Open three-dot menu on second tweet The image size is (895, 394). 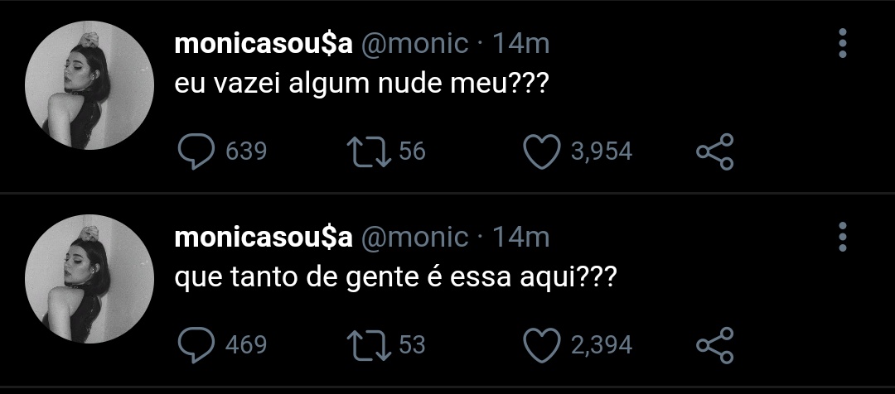(x=843, y=237)
